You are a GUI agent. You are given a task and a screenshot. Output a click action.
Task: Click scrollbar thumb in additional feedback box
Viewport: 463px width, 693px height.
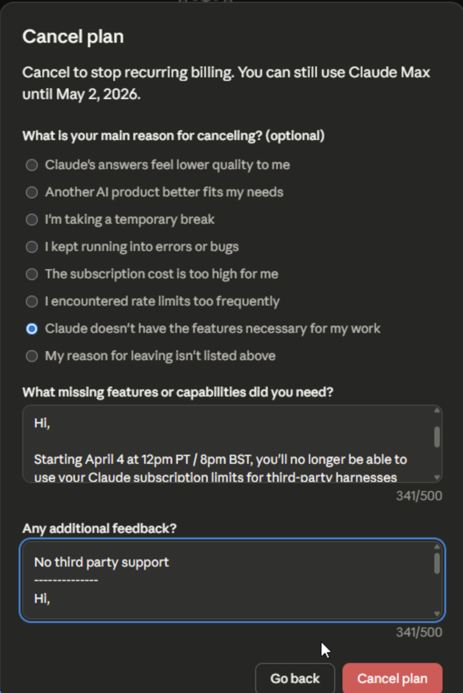pos(437,563)
